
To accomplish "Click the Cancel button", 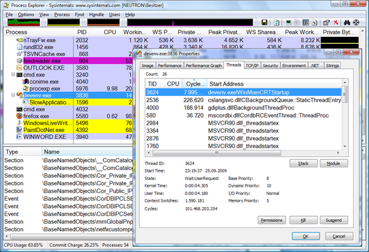I will coord(339,236).
